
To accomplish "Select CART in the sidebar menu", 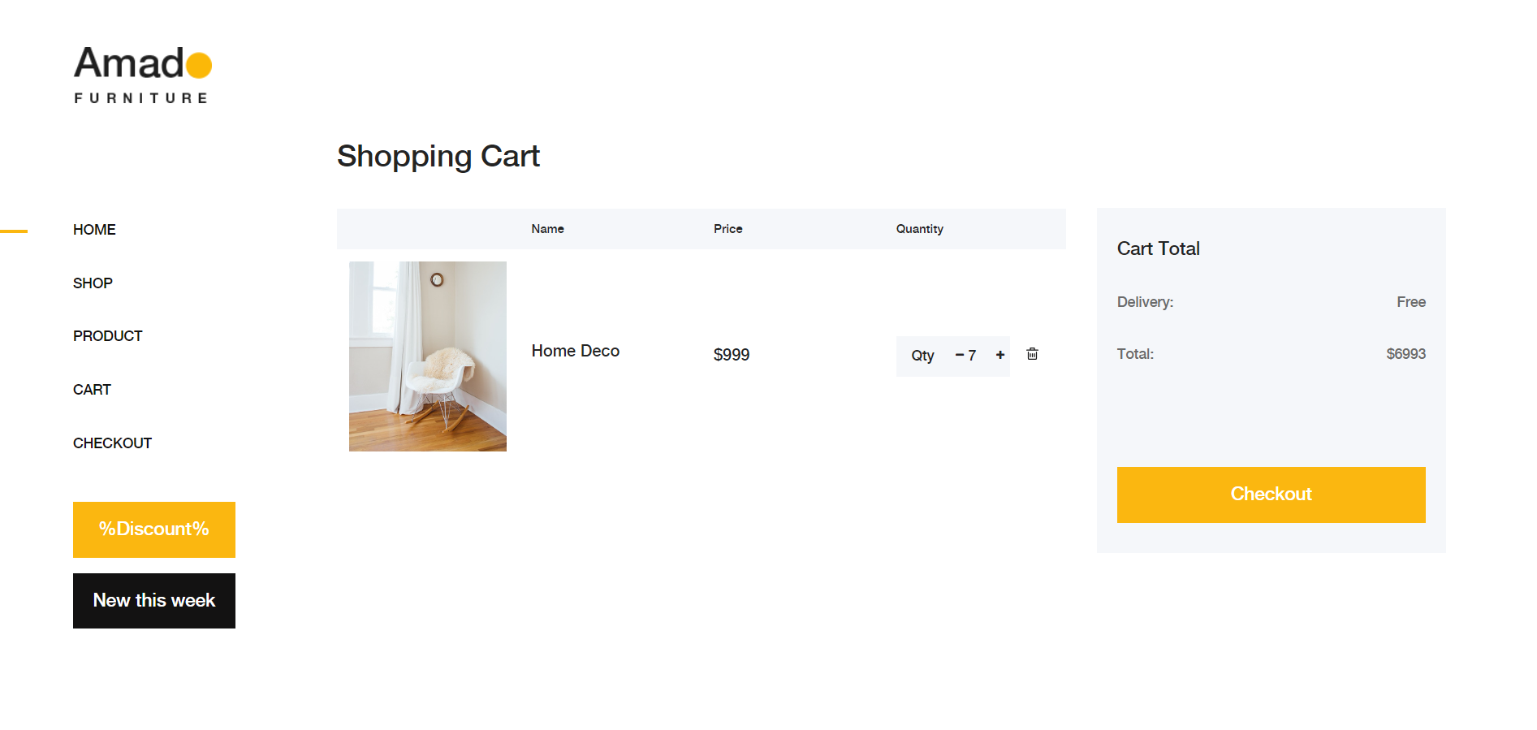I will pos(92,390).
